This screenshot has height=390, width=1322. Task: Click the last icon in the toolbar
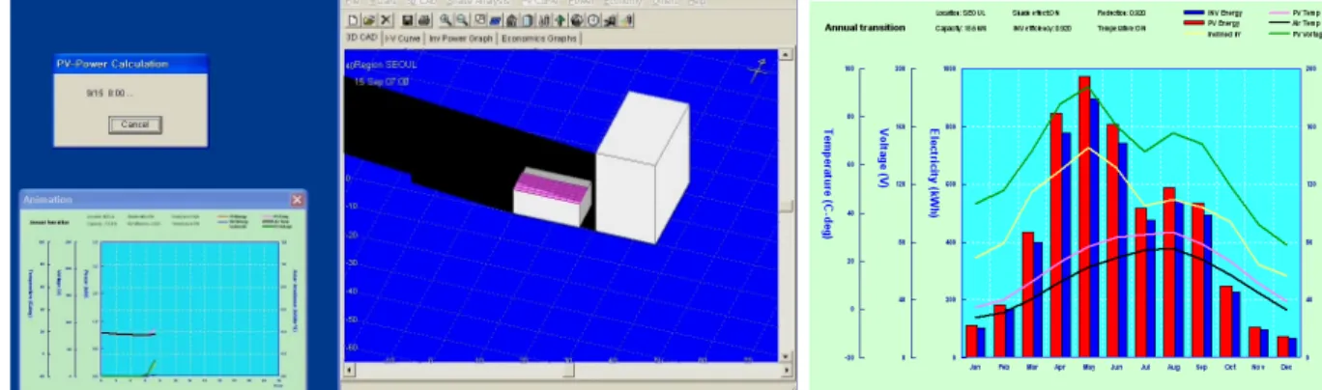pyautogui.click(x=626, y=20)
